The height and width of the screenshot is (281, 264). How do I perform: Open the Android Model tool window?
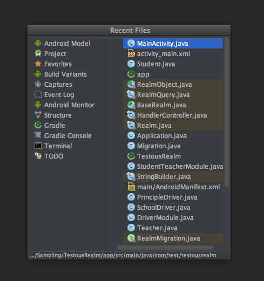[67, 43]
